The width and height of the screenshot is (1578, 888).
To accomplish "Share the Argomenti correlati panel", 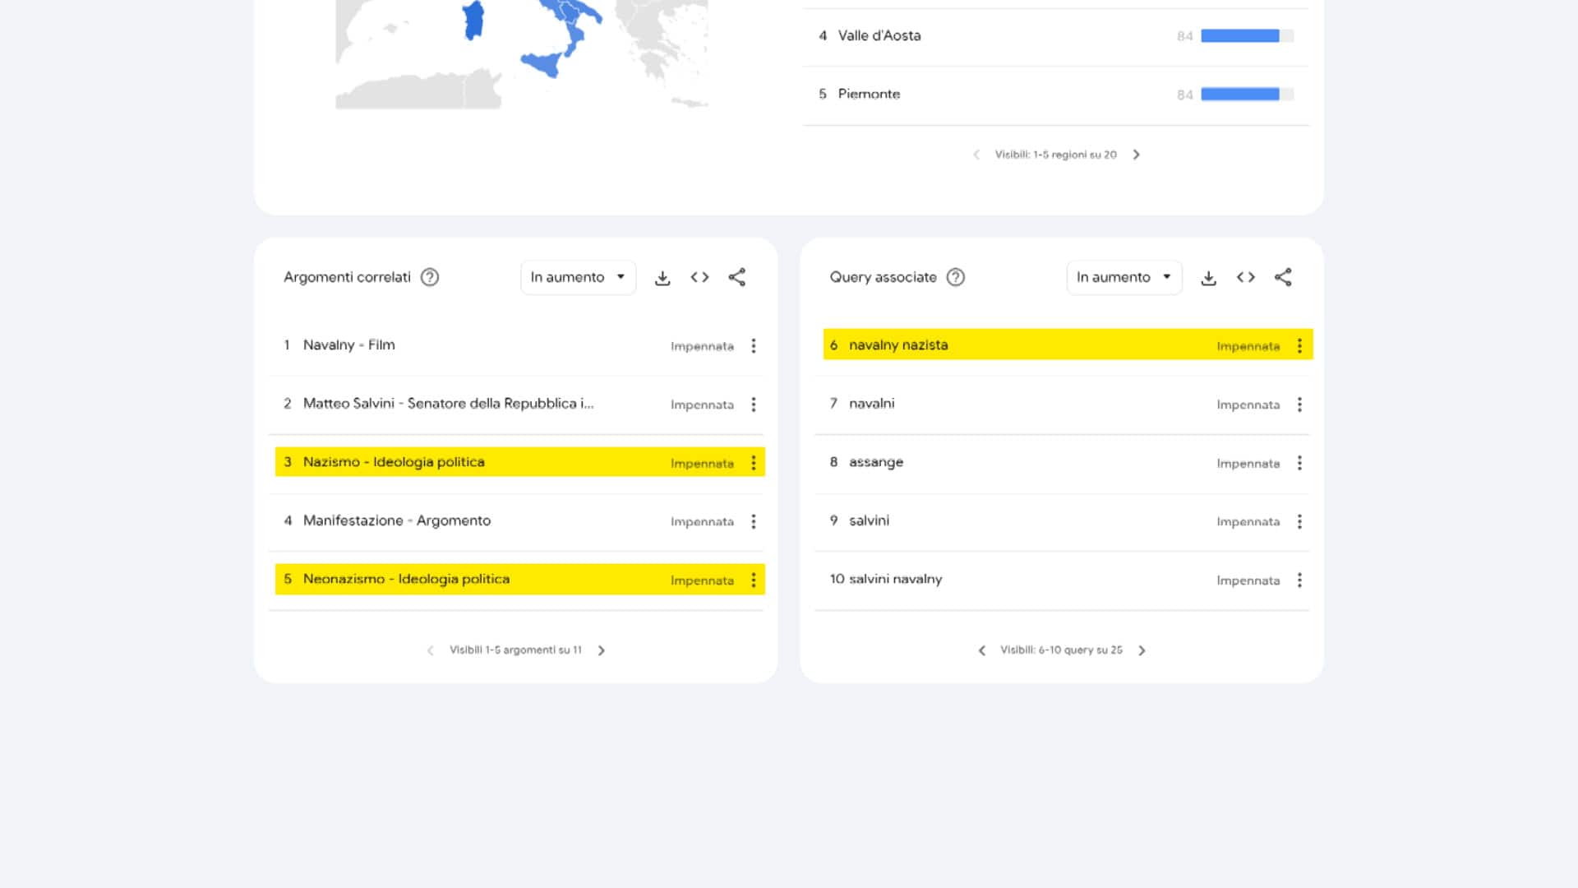I will [737, 278].
